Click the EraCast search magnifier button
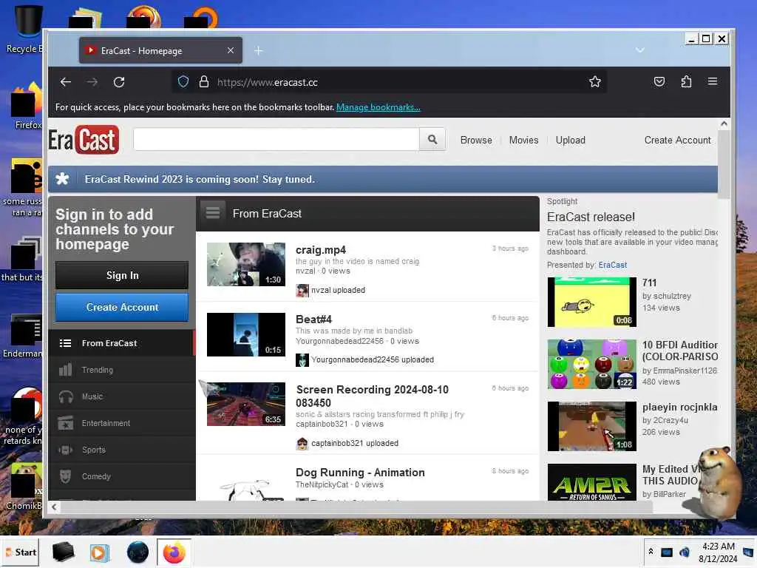The width and height of the screenshot is (757, 568). 432,140
